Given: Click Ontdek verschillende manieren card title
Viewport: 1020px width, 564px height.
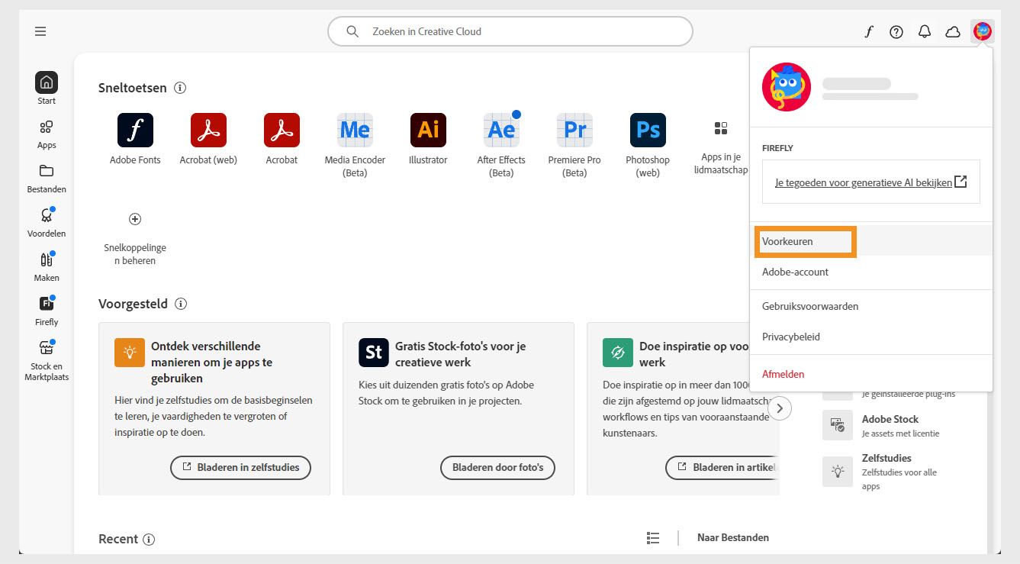Looking at the screenshot, I should click(x=211, y=363).
